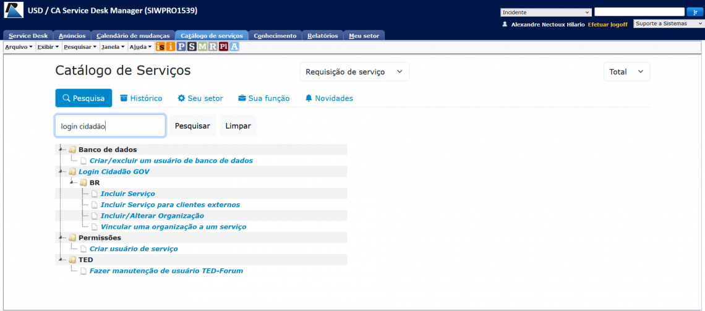Collapse the Banco de dados tree folder
The height and width of the screenshot is (311, 705).
tap(61, 150)
